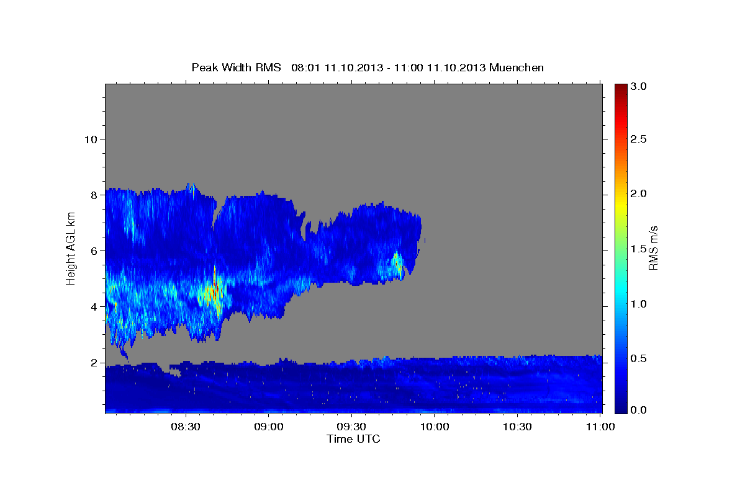This screenshot has width=745, height=496.
Task: Click the colorbar label '0.0'
Action: coord(639,410)
